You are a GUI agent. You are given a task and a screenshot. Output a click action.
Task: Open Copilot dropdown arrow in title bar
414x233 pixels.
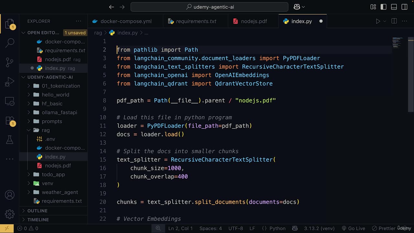pos(303,7)
